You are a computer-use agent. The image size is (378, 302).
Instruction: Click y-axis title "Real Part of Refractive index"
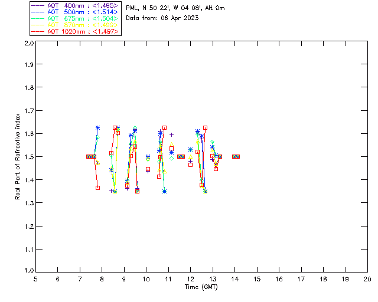tap(17, 156)
